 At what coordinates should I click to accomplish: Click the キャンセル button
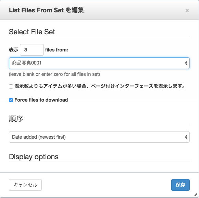[x=25, y=185]
